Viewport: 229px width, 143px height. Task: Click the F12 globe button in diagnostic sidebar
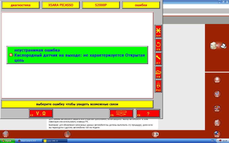pyautogui.click(x=158, y=86)
